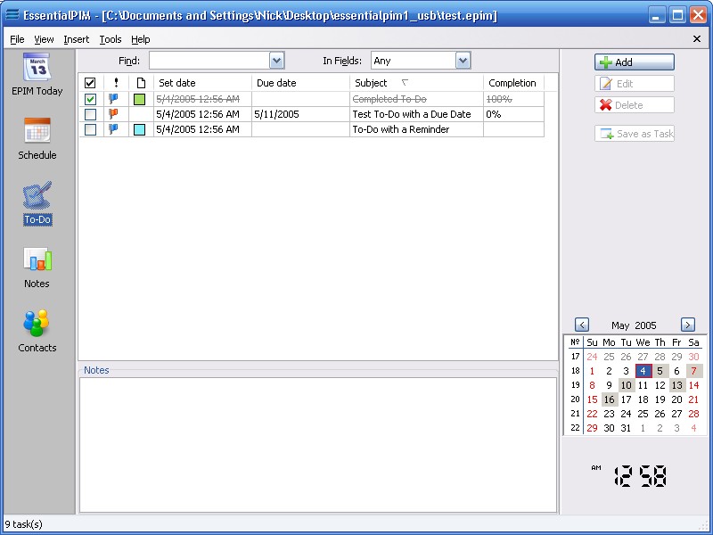
Task: Click week number 20 in the calendar
Action: [575, 399]
